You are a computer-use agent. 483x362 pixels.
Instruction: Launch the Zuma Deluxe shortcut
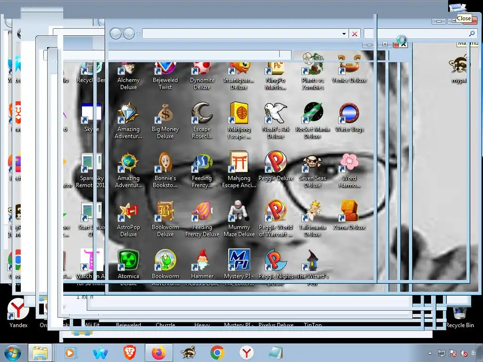pos(350,215)
